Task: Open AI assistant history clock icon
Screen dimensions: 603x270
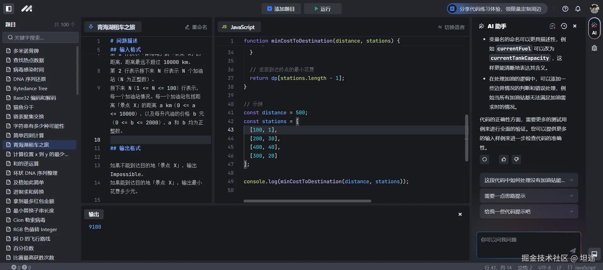Action: pos(564,26)
